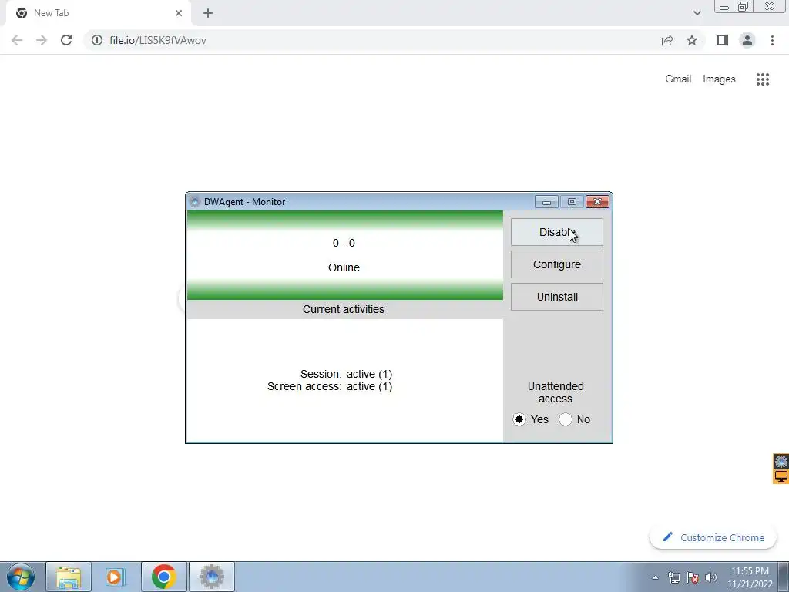Select the New Tab tab

click(98, 13)
